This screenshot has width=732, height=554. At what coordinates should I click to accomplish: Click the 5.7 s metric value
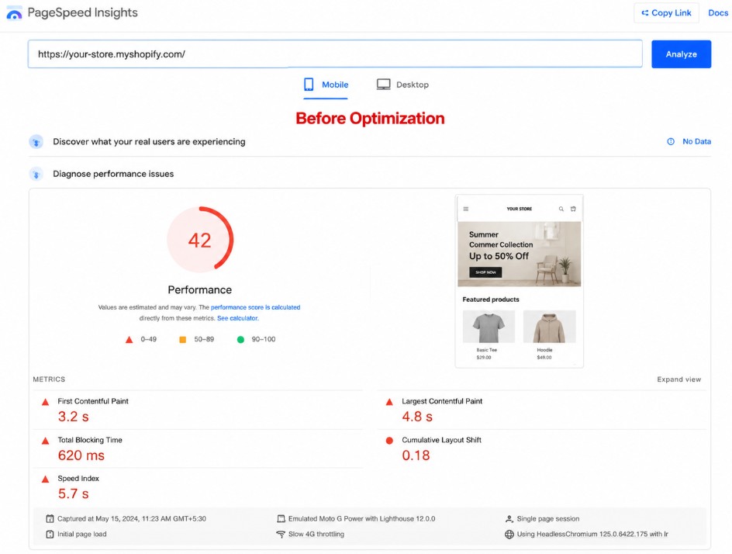pyautogui.click(x=74, y=493)
